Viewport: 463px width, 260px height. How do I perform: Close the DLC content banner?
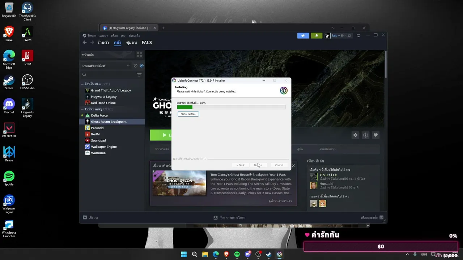(x=293, y=166)
